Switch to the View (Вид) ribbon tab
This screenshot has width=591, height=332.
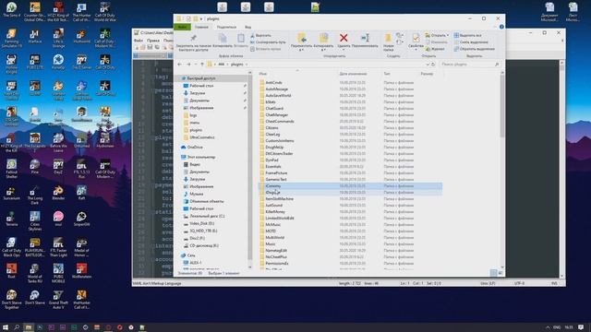tap(248, 27)
